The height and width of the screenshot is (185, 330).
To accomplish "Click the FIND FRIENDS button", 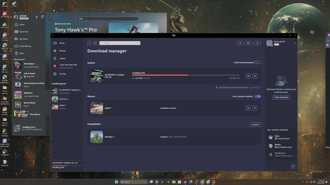I will [x=281, y=97].
